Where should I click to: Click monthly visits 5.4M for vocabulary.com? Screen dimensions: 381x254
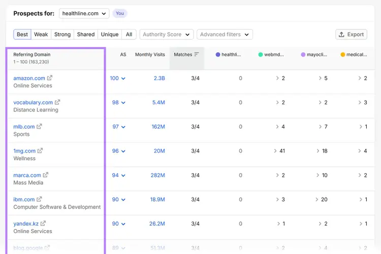coord(158,102)
